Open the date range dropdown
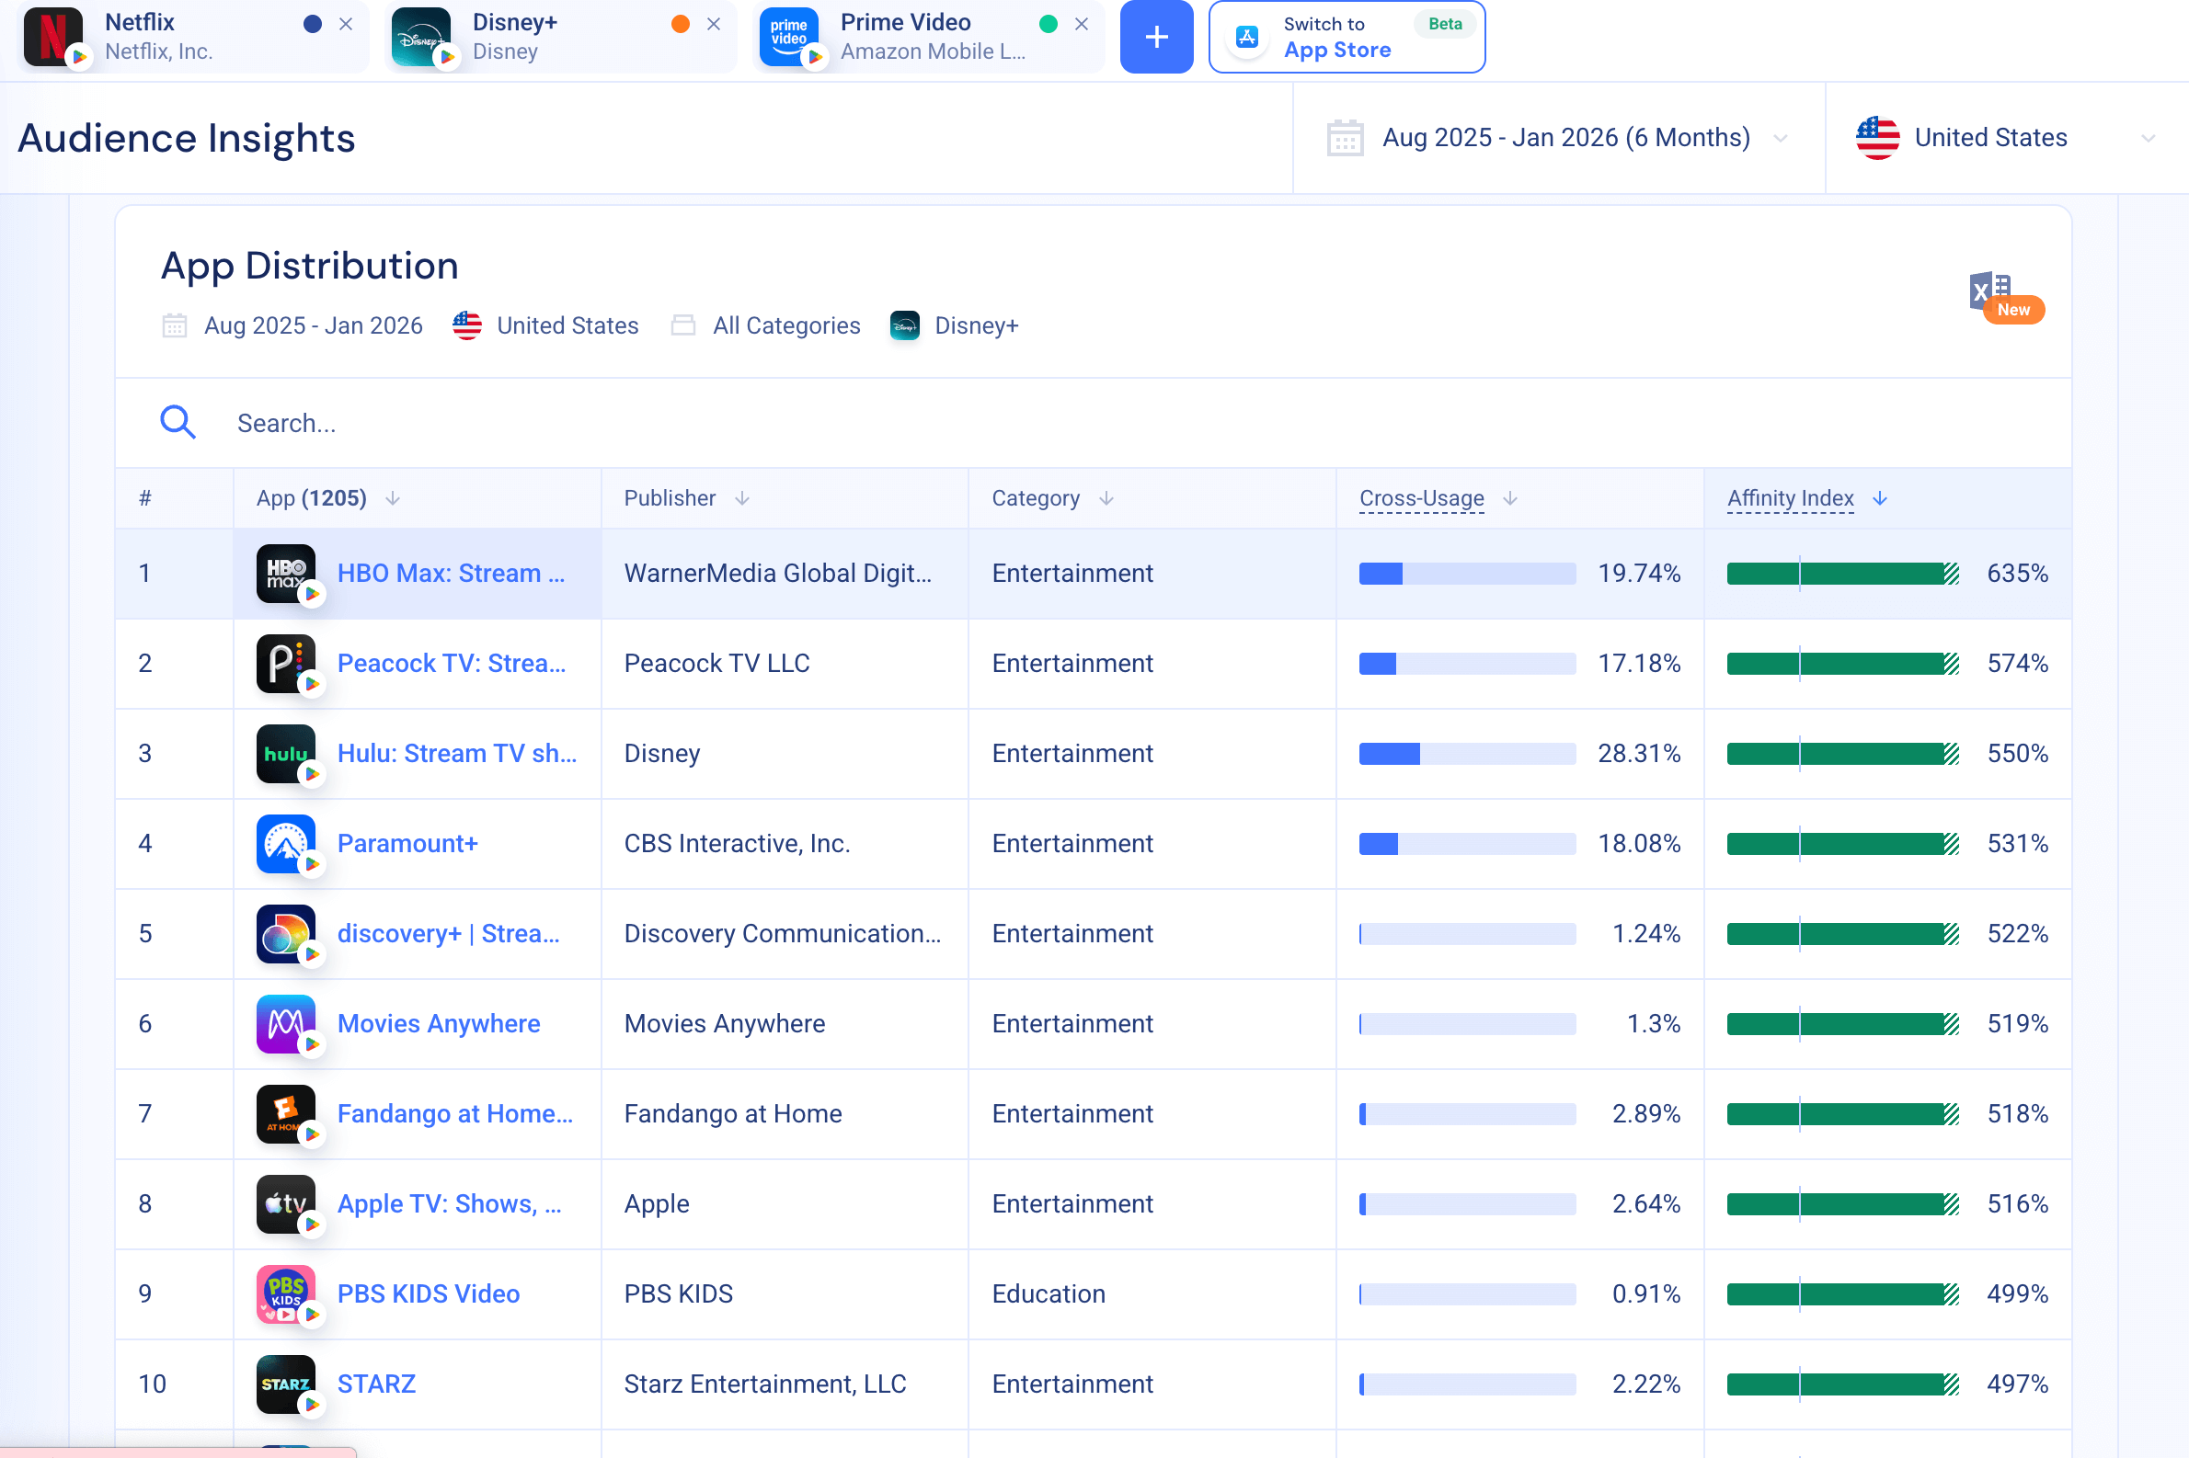The height and width of the screenshot is (1458, 2189). [1558, 138]
